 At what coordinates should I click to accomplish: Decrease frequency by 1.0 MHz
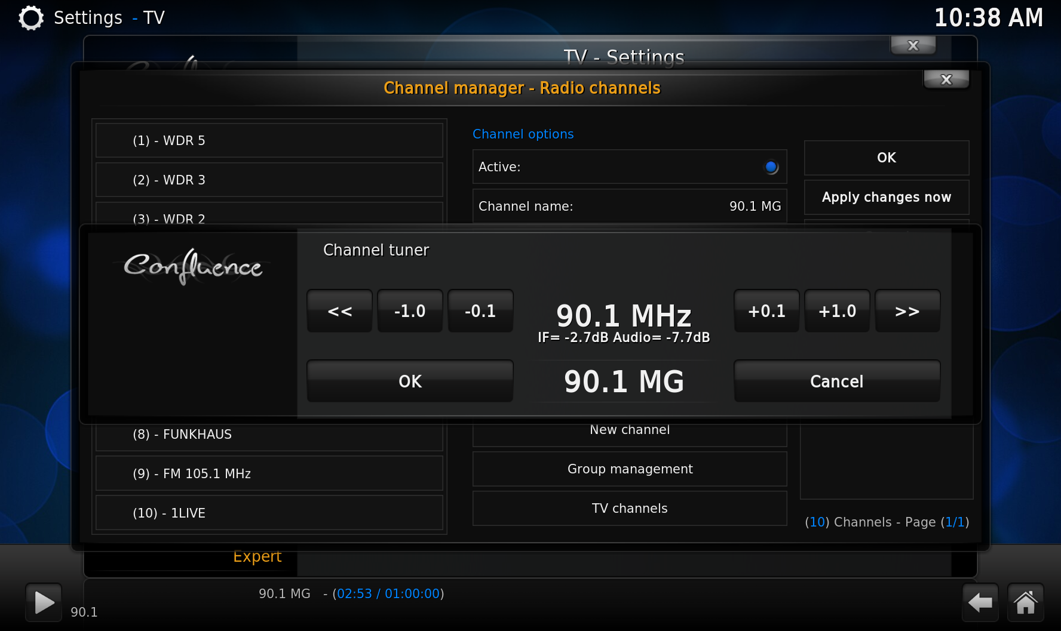[410, 311]
